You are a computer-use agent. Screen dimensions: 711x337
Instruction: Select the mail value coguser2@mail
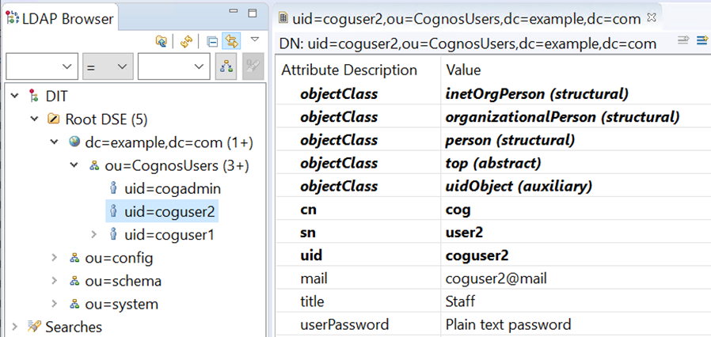tap(496, 279)
